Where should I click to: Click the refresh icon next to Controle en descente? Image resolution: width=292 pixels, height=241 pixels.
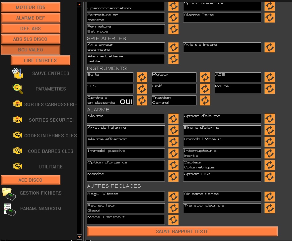click(142, 100)
